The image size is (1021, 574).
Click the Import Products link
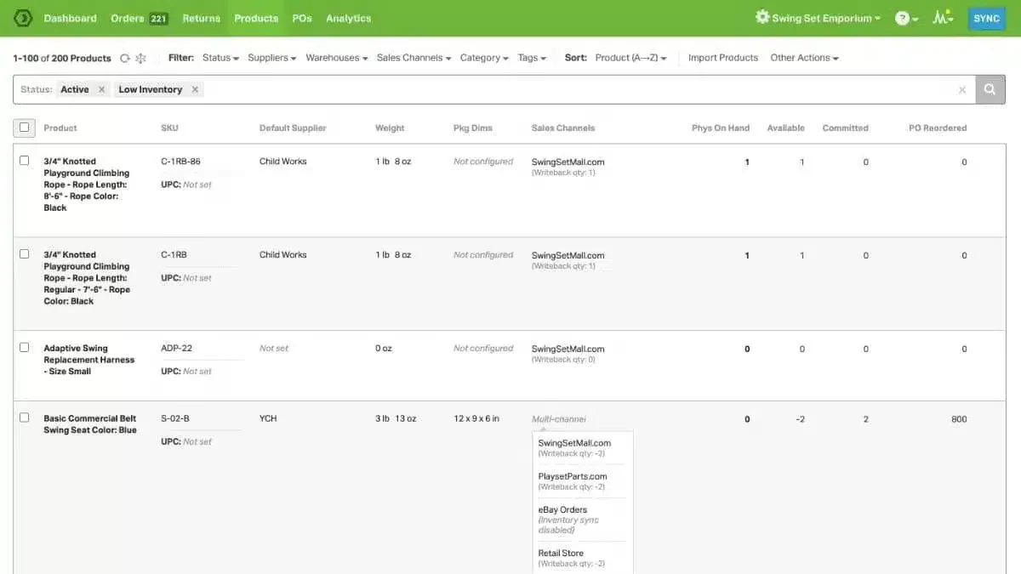click(723, 58)
